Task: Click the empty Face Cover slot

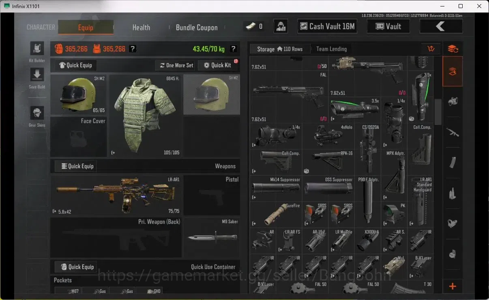Action: (79, 137)
